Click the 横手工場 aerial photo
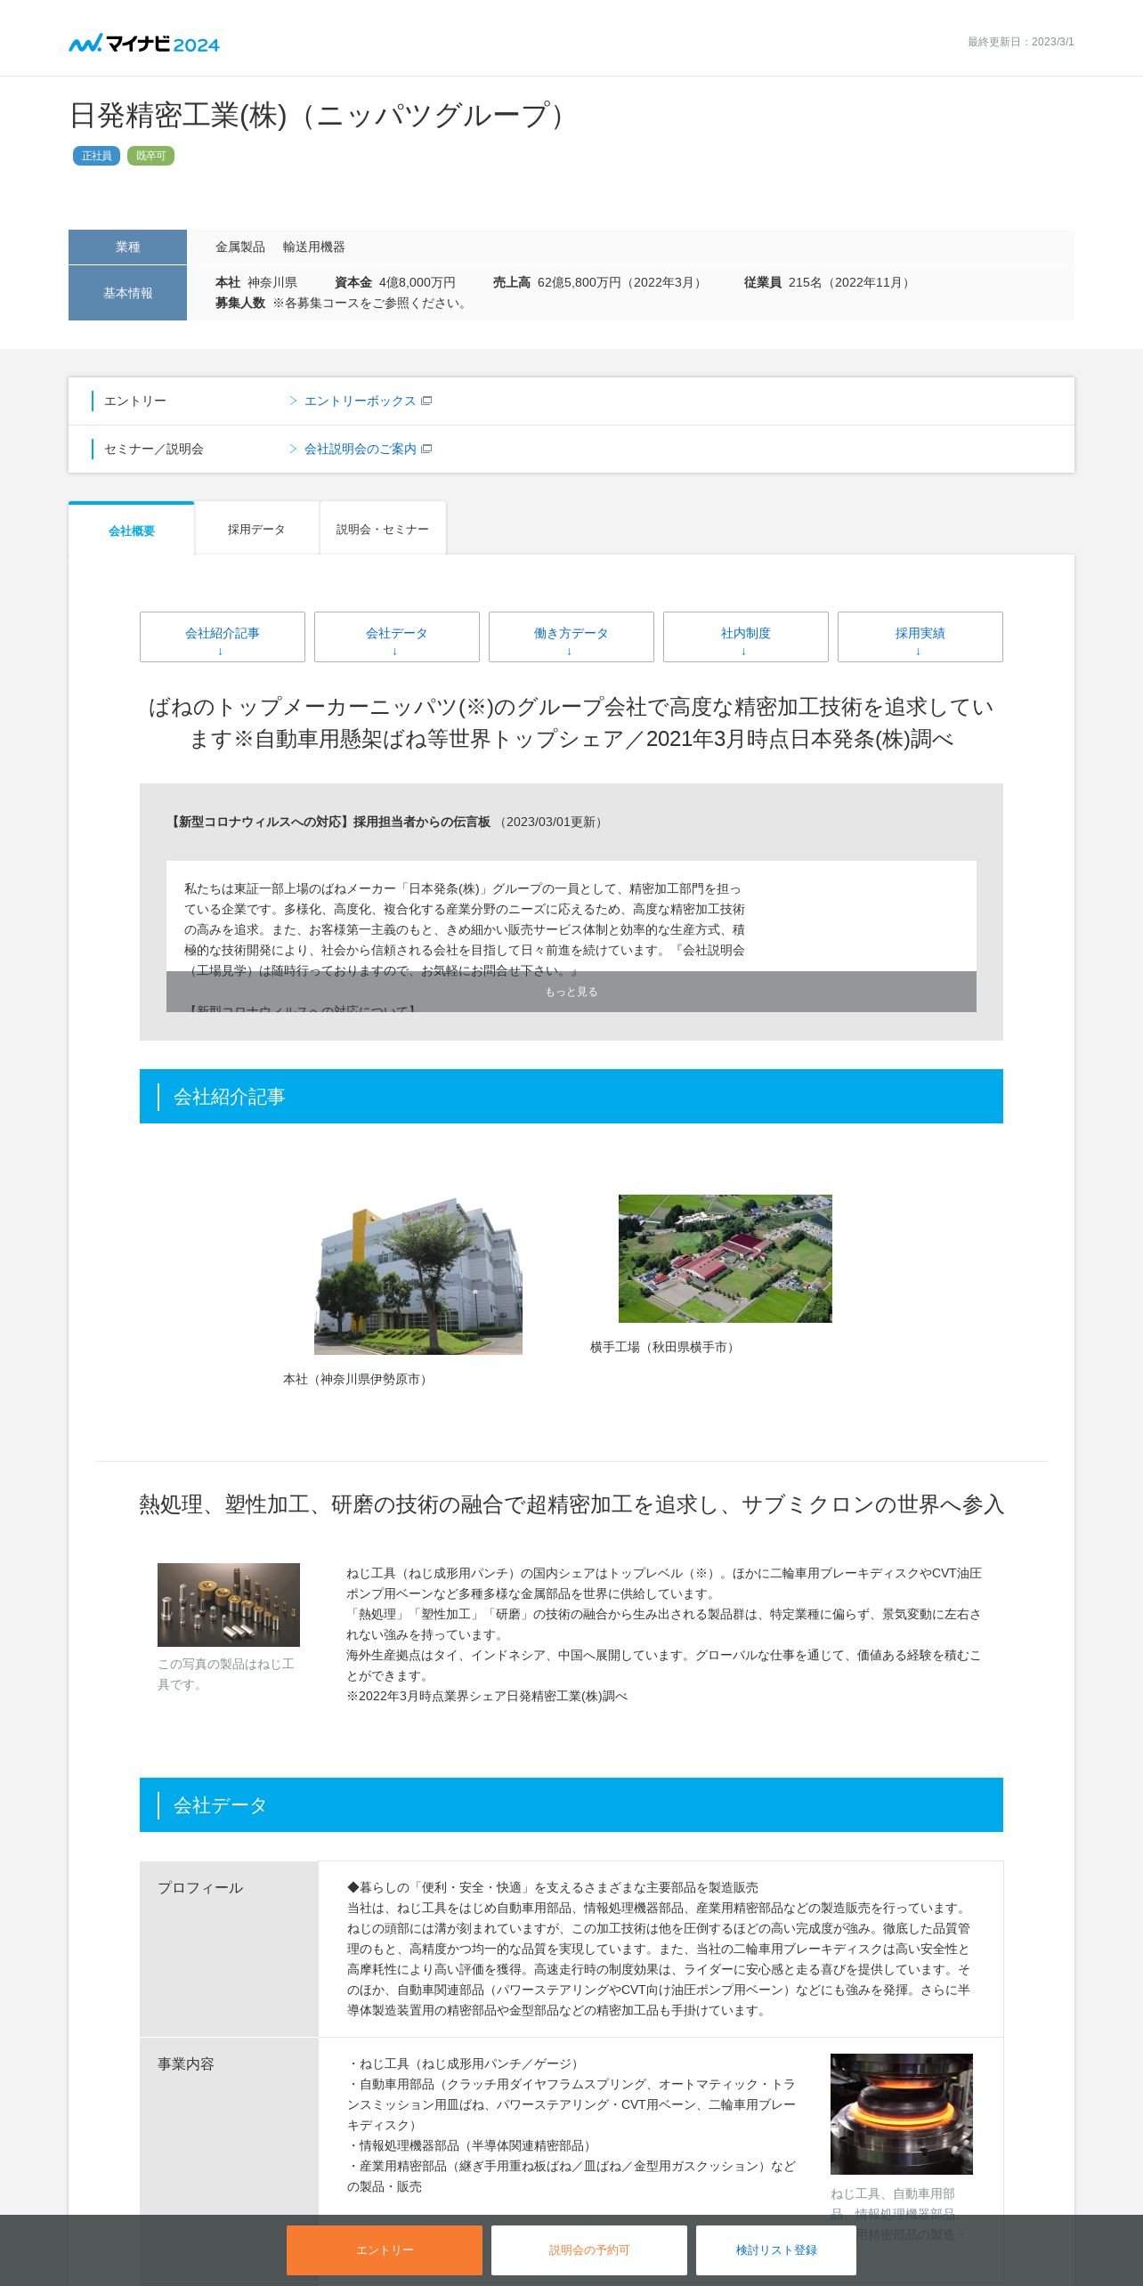Image resolution: width=1143 pixels, height=2286 pixels. (x=726, y=1259)
